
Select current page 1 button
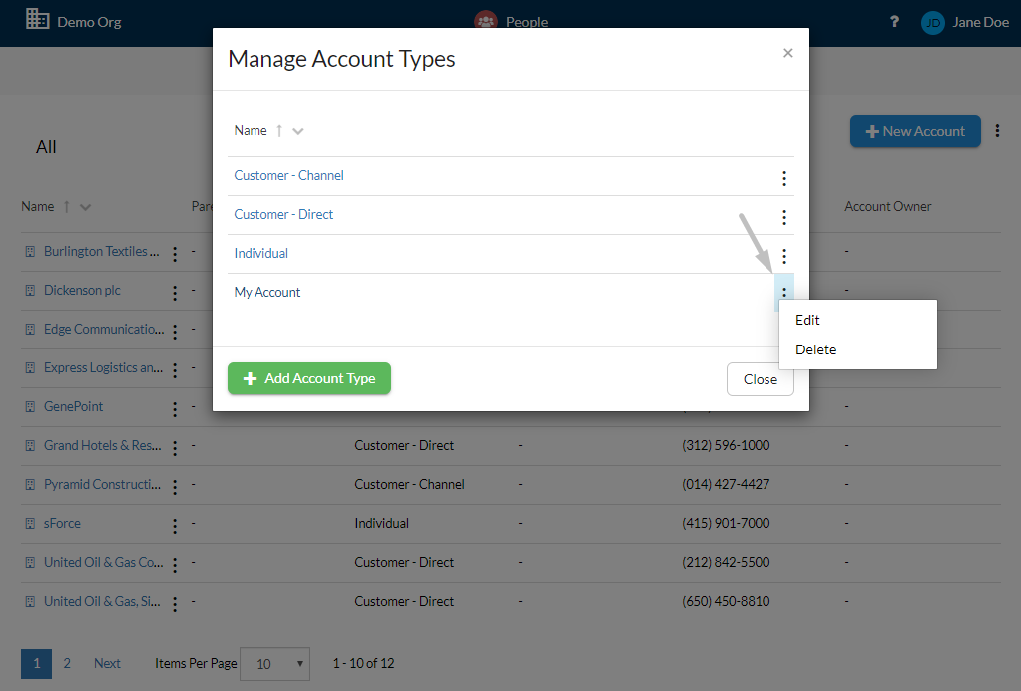pos(37,664)
